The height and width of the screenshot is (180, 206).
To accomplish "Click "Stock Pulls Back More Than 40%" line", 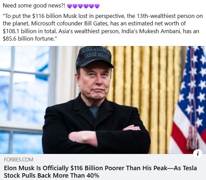I will [52, 175].
